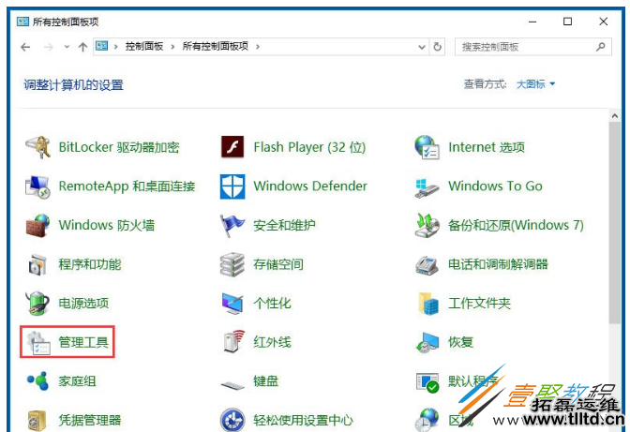Click the 存储空间 text link

pos(278,264)
